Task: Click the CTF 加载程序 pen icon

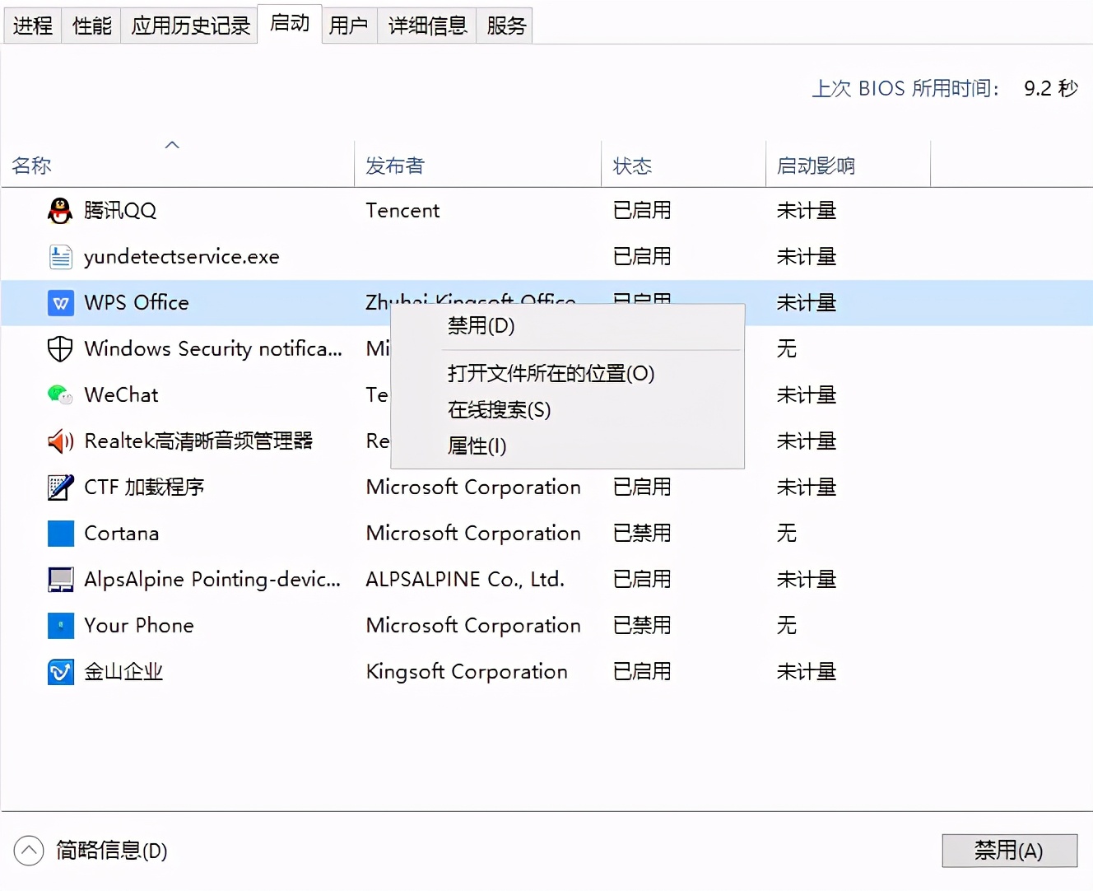Action: point(60,487)
